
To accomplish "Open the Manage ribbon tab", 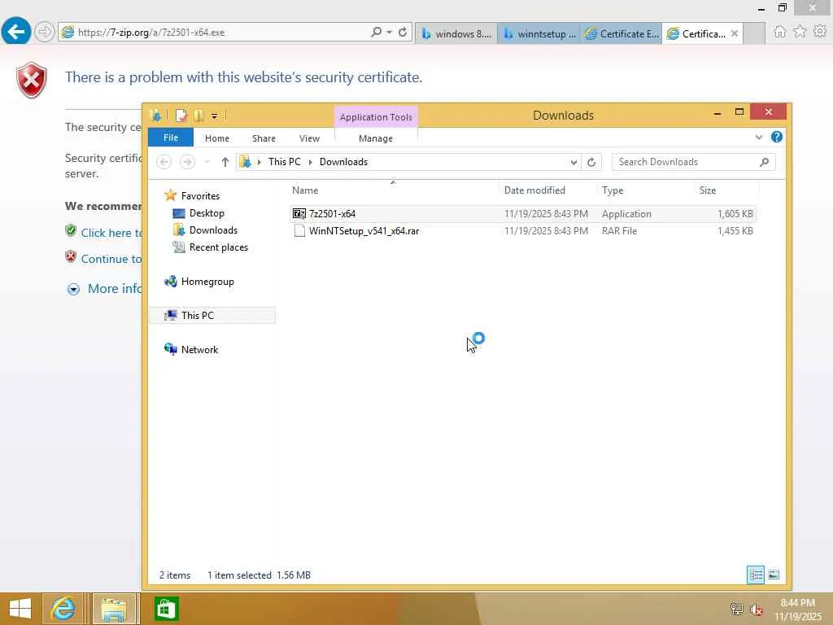I will tap(376, 138).
